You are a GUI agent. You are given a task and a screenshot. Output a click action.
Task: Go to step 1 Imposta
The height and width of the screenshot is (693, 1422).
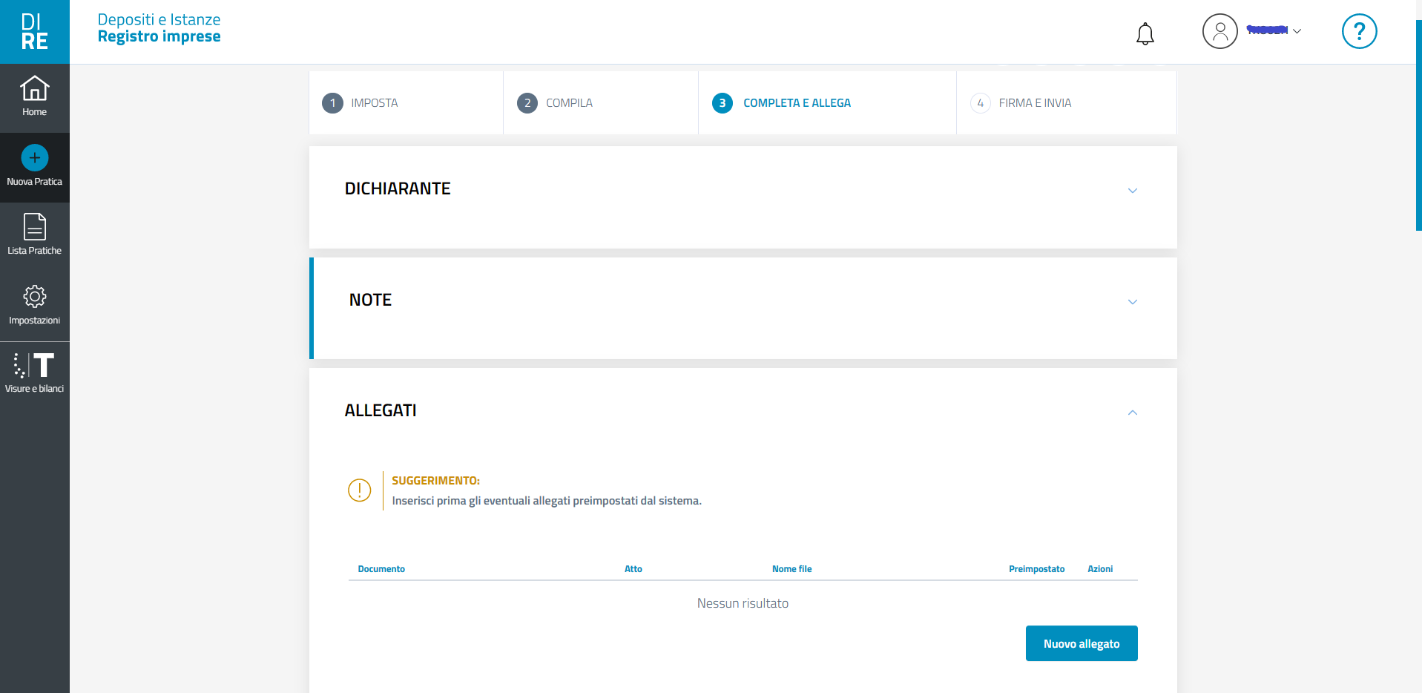361,103
